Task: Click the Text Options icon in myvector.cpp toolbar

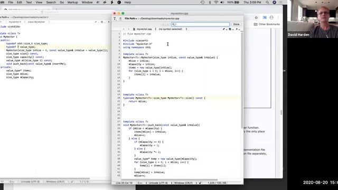Action: pos(115,19)
